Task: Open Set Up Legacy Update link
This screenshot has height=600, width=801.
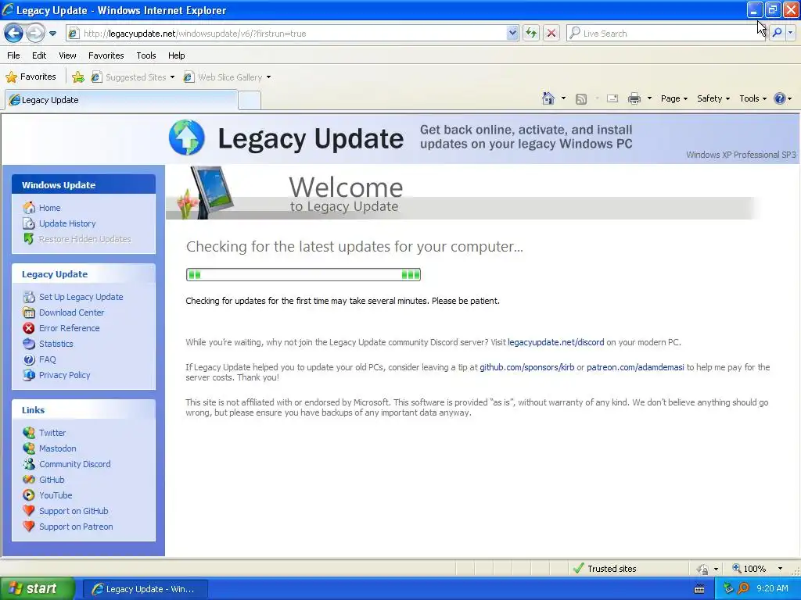Action: 81,297
